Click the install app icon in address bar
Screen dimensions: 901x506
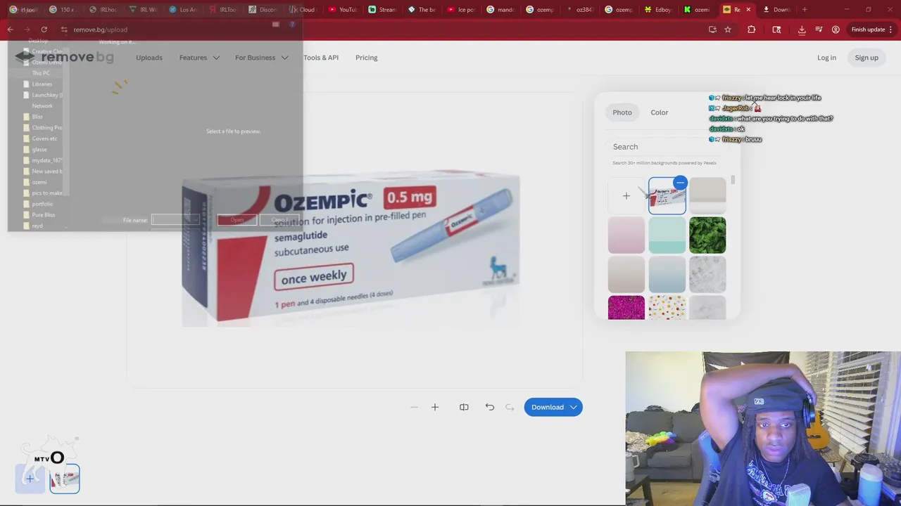[x=712, y=30]
